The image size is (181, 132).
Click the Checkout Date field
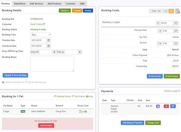click(38, 46)
